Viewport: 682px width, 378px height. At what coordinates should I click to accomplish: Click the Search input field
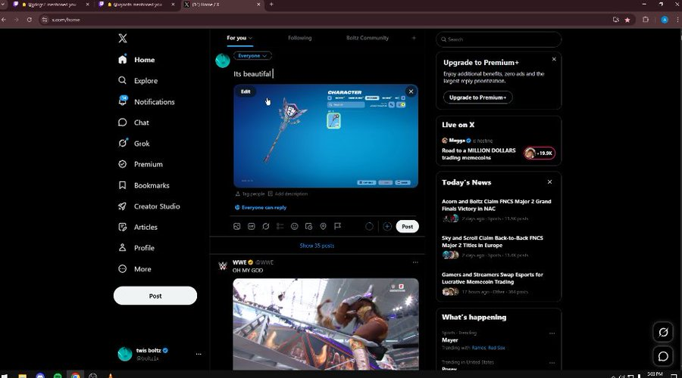click(499, 39)
